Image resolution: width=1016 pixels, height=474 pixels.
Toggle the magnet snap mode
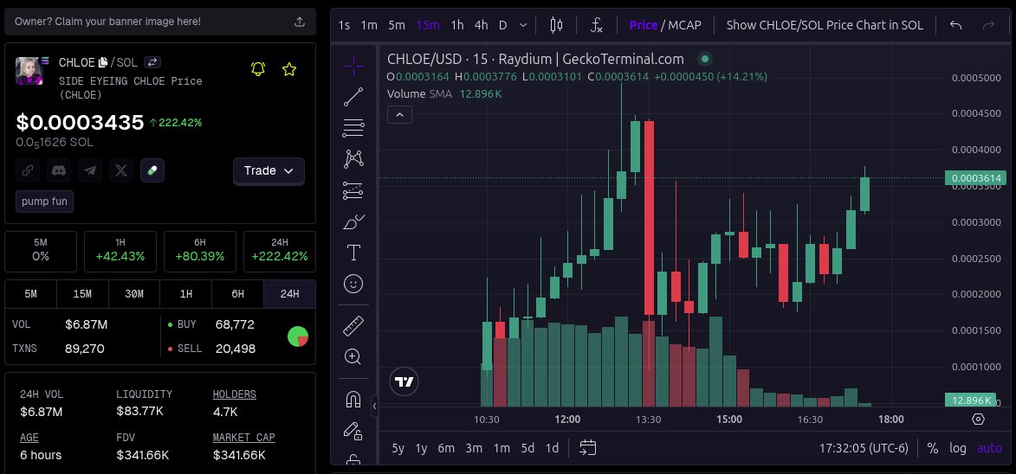pos(353,400)
